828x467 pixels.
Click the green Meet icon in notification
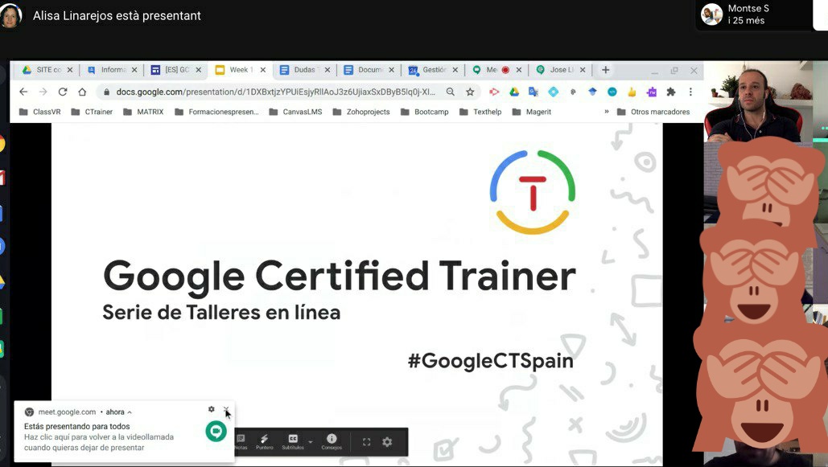[x=216, y=431]
